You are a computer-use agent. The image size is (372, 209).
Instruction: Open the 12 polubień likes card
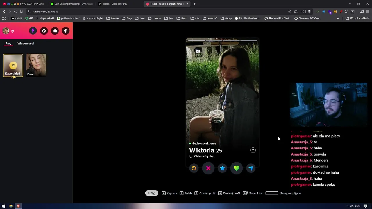pos(13,65)
